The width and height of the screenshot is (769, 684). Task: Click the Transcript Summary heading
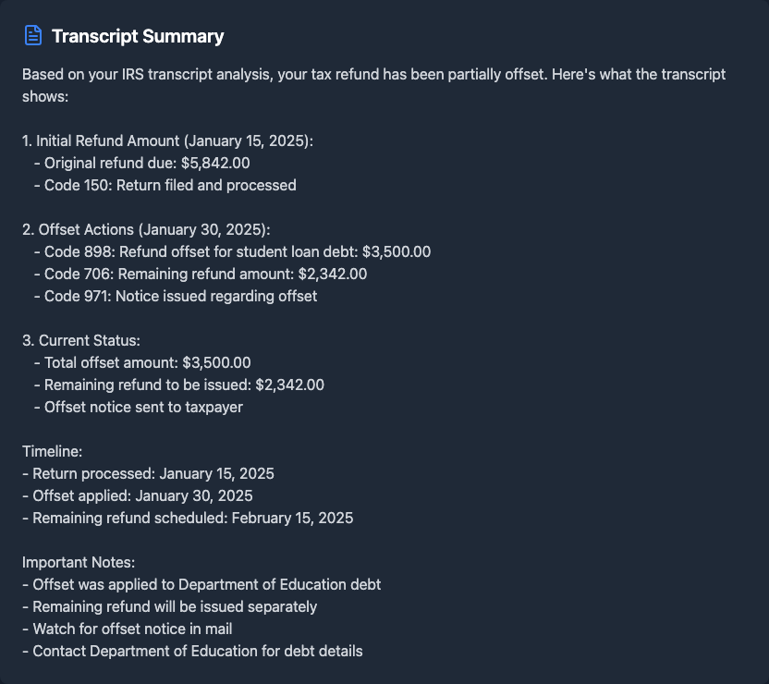tap(138, 37)
